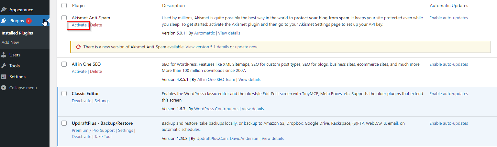Image resolution: width=497 pixels, height=147 pixels.
Task: Enable auto-updates for All in One SEO
Action: (448, 64)
